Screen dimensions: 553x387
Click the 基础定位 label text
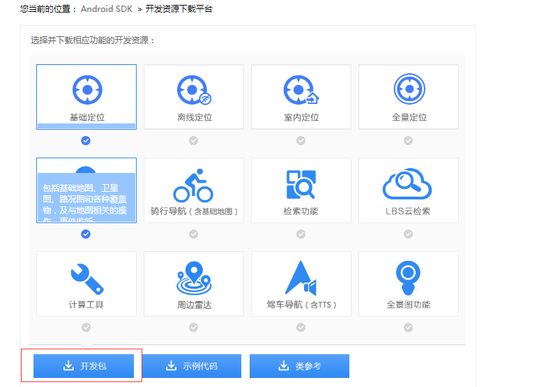click(87, 117)
